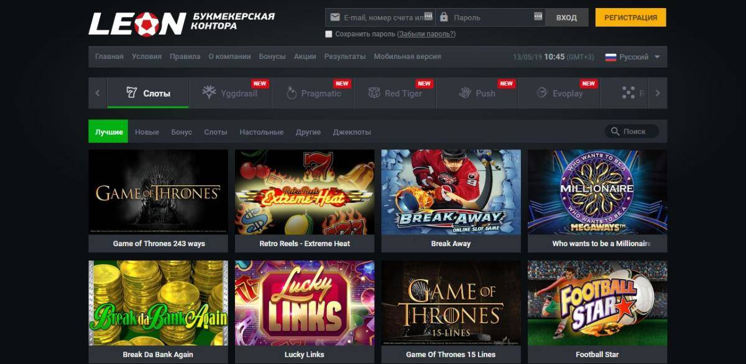Select the Другие filter tab
Image resolution: width=746 pixels, height=364 pixels.
coord(308,132)
